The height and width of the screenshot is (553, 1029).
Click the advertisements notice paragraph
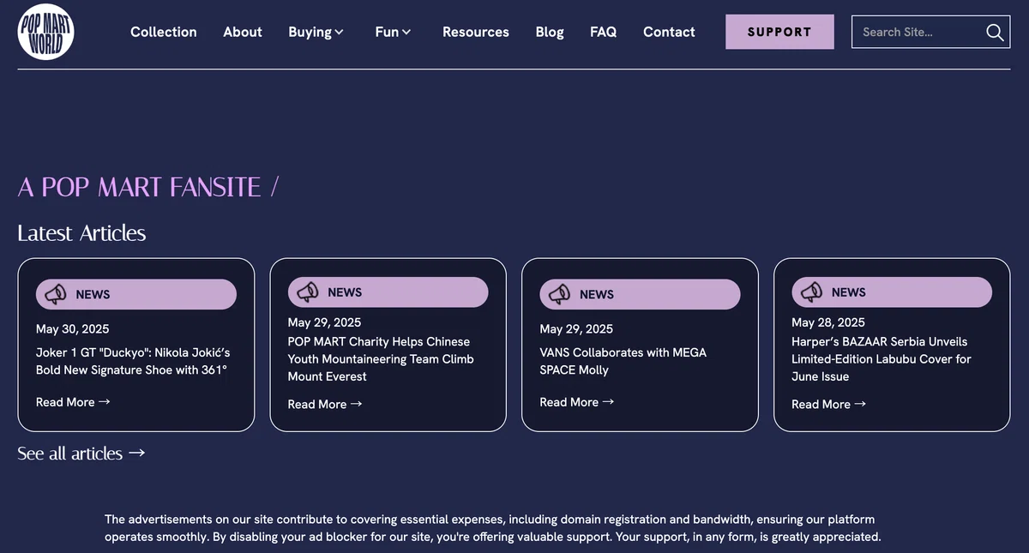coord(493,528)
